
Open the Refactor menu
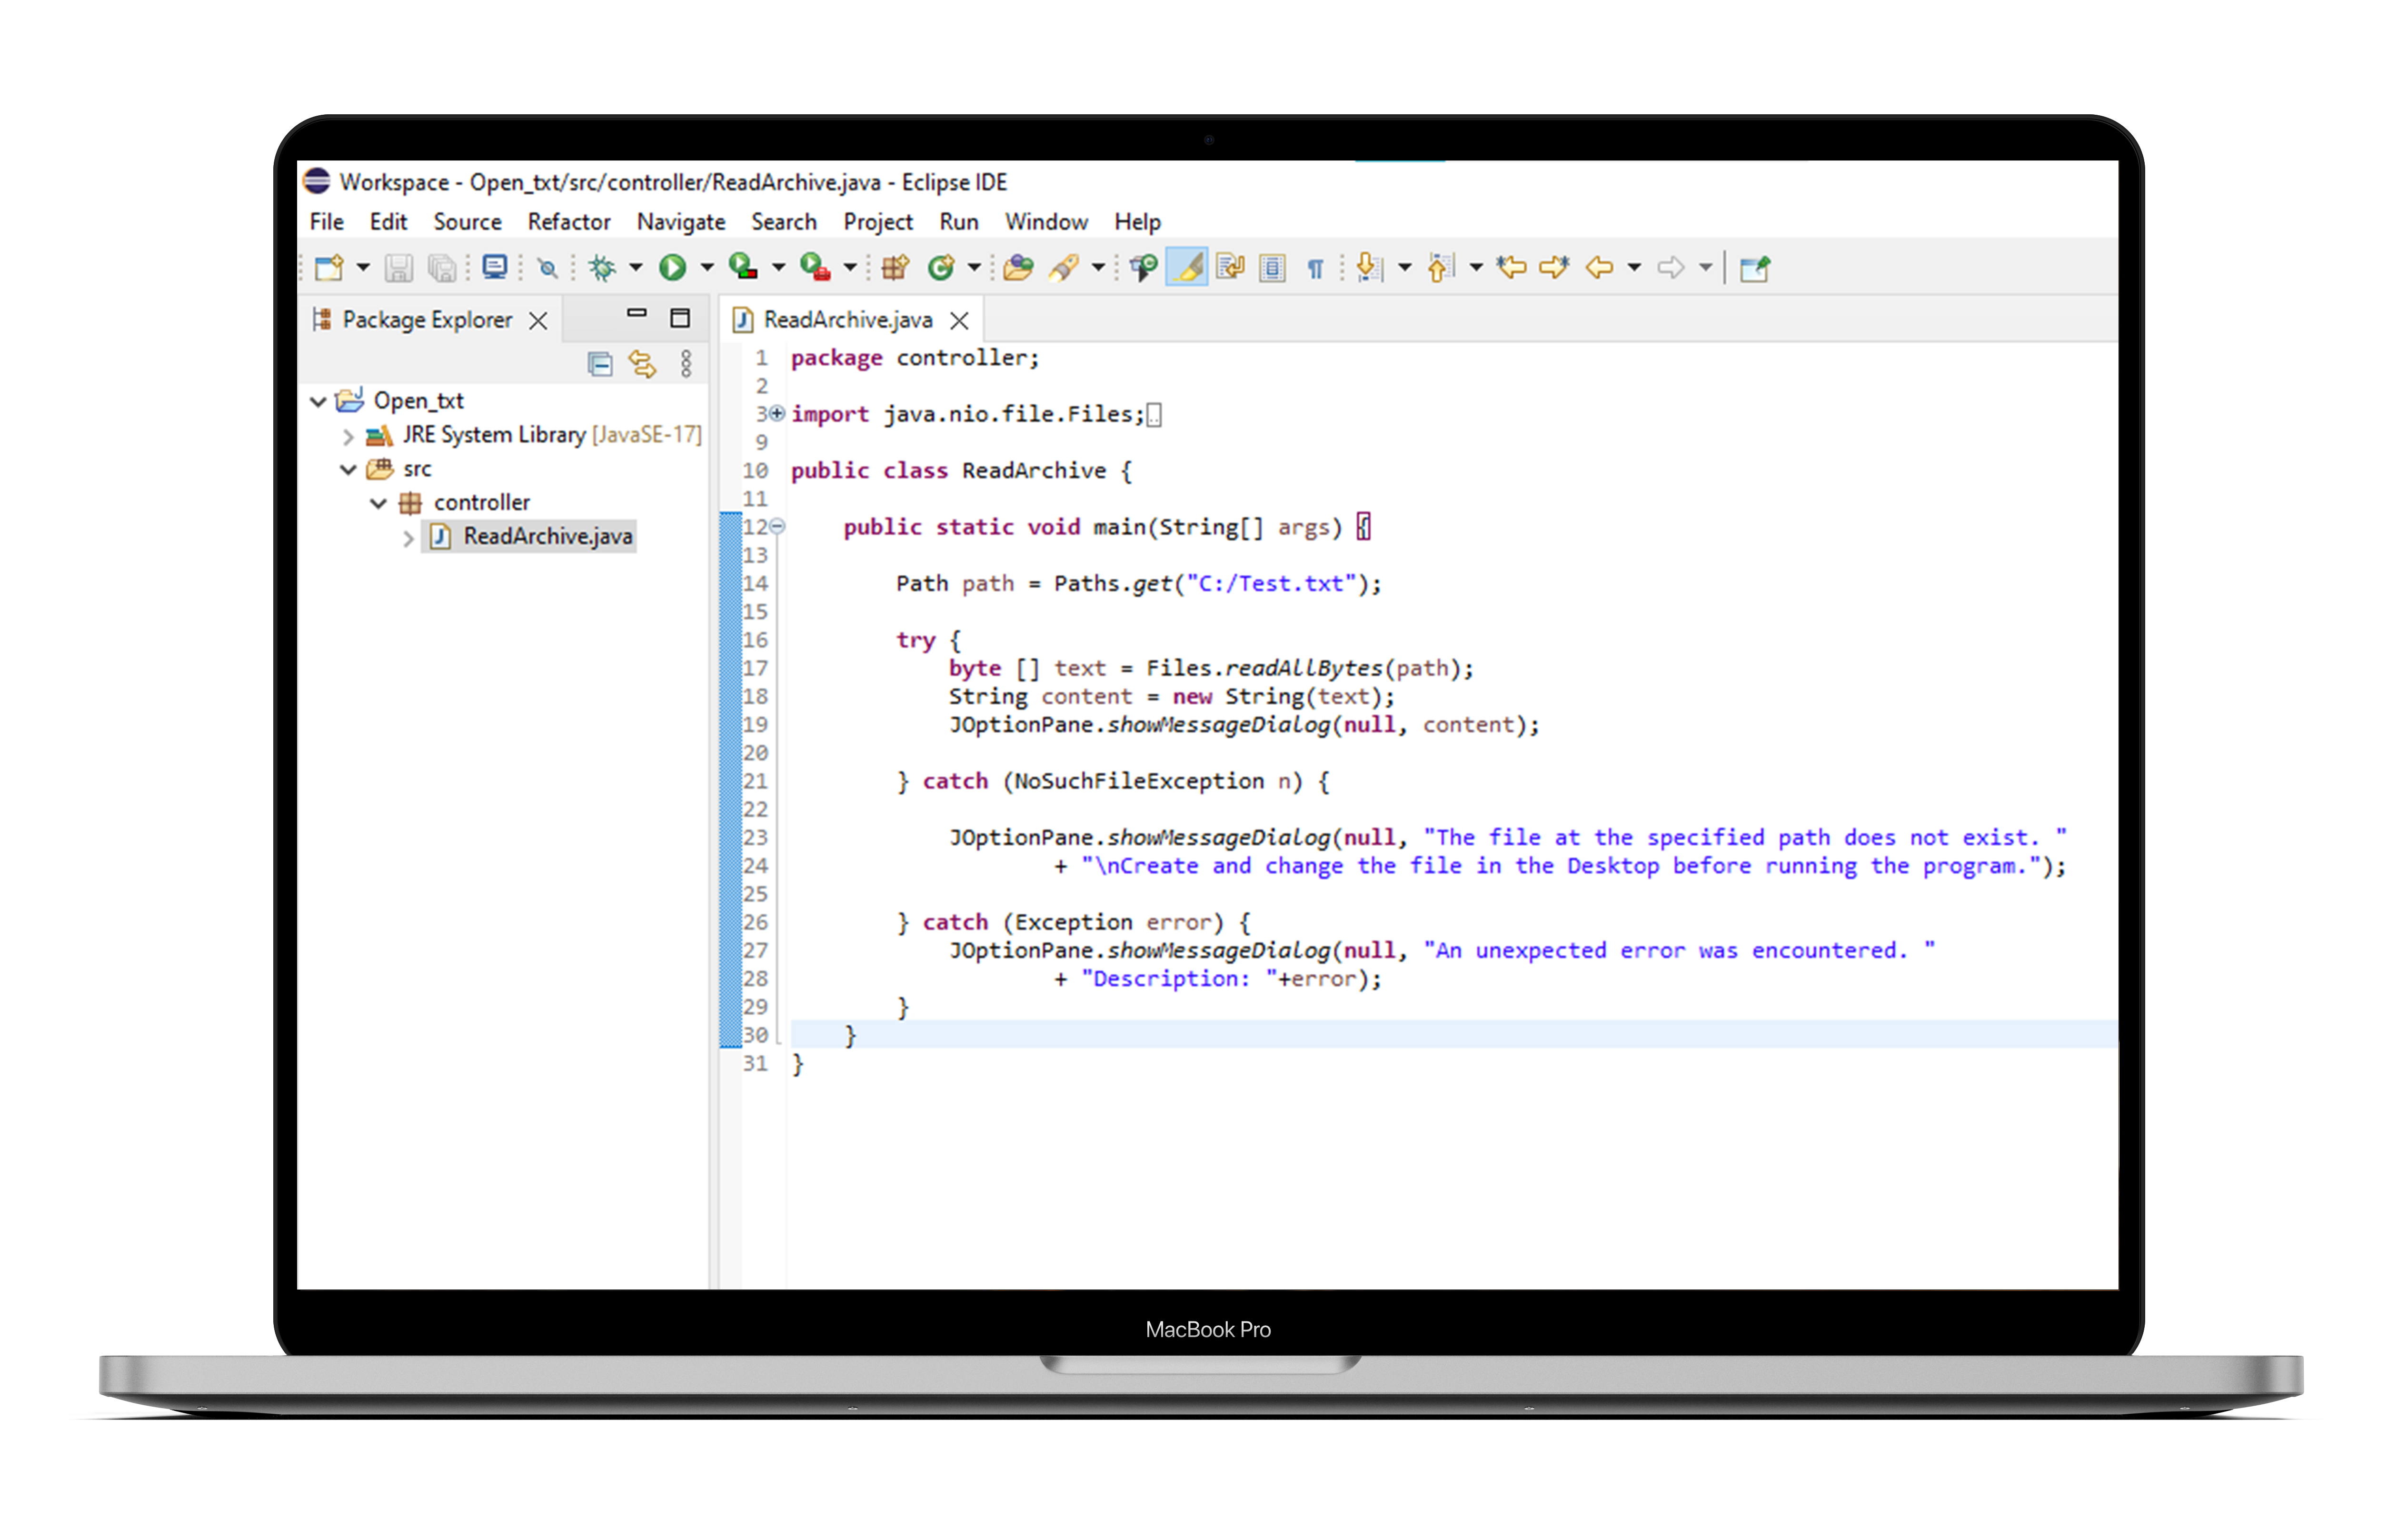point(568,222)
